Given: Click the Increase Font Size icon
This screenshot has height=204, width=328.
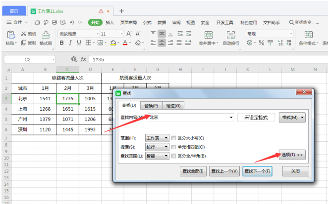Looking at the screenshot, I should (129, 34).
